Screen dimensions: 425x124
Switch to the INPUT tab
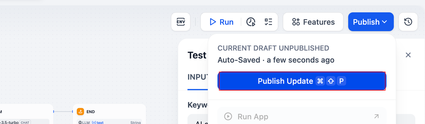[198, 77]
